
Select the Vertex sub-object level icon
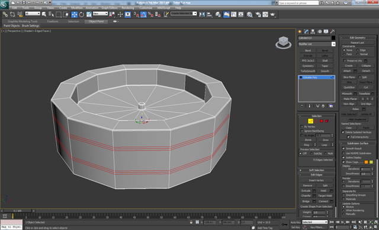(x=306, y=121)
